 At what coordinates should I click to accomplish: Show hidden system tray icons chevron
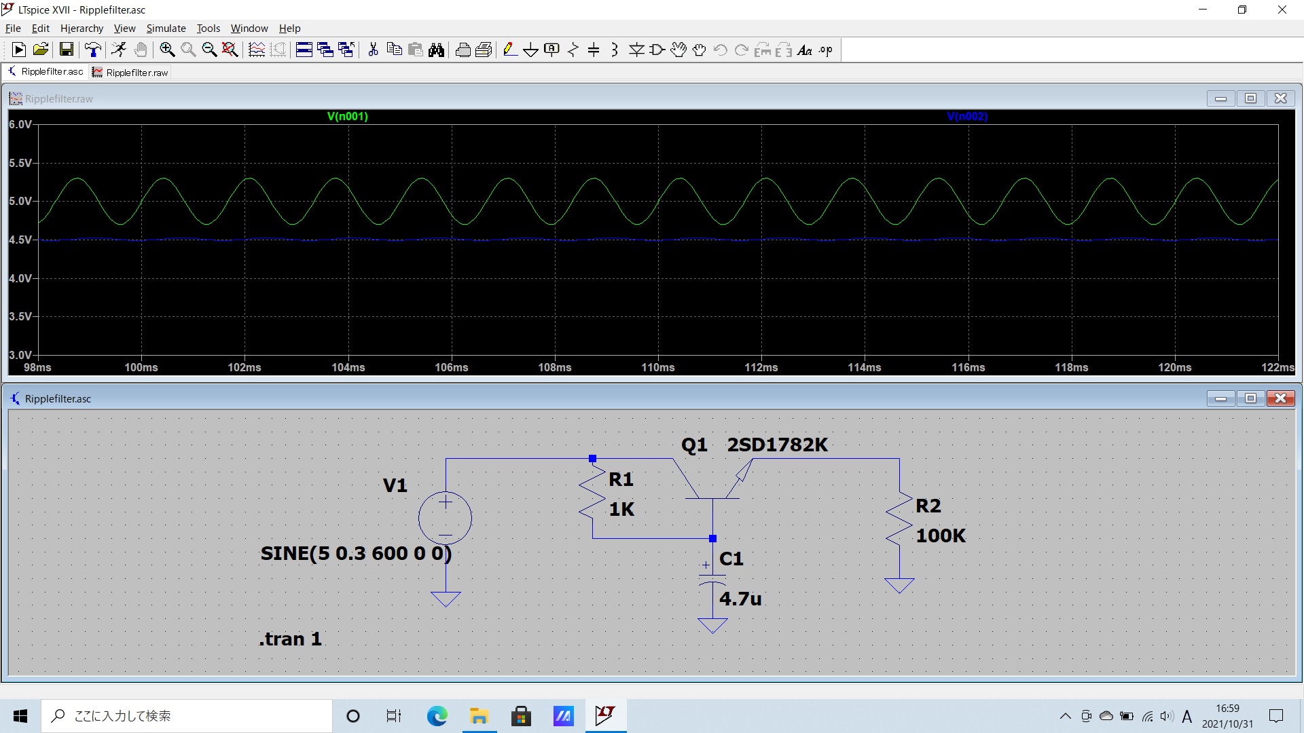click(x=1065, y=716)
